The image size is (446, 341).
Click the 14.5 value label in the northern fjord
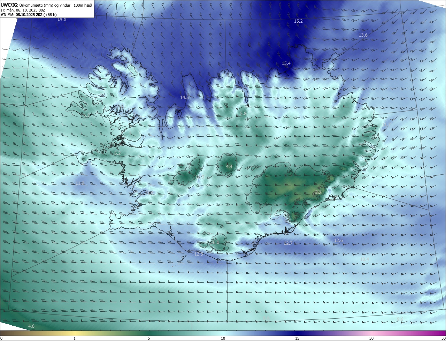(184, 97)
